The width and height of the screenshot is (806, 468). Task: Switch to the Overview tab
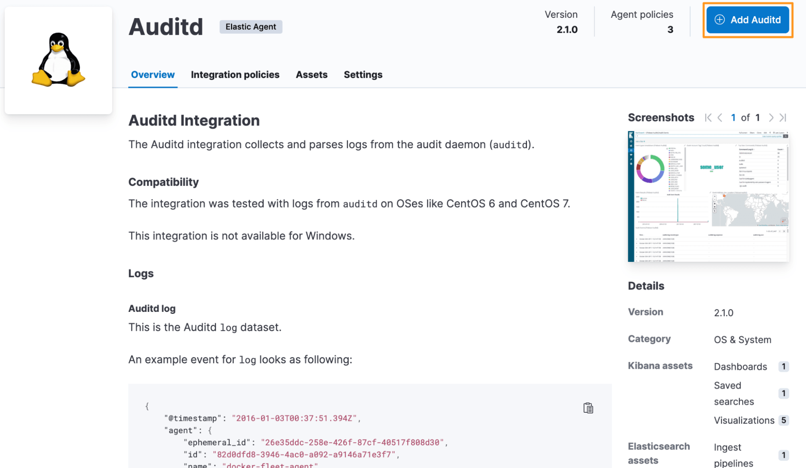click(x=153, y=75)
